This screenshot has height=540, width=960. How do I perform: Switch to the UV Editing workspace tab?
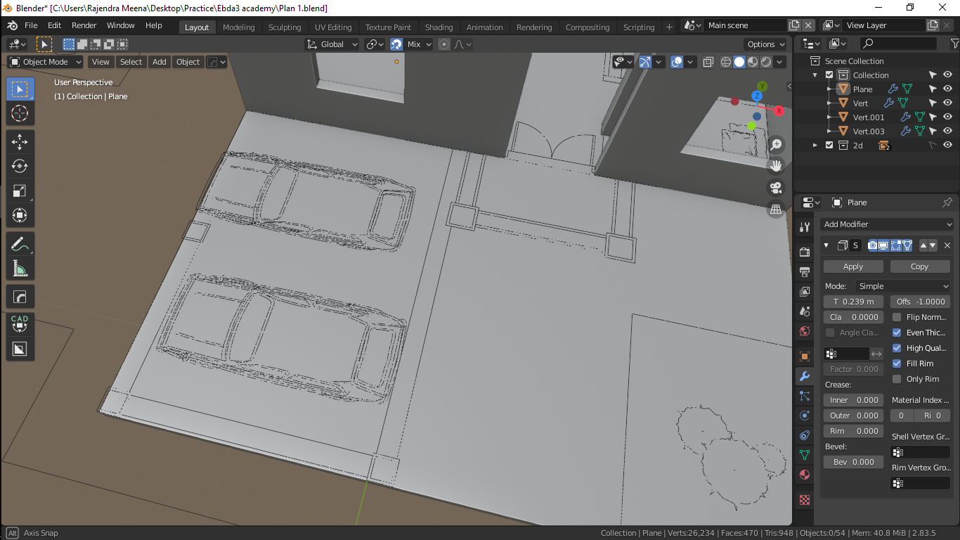[x=333, y=27]
